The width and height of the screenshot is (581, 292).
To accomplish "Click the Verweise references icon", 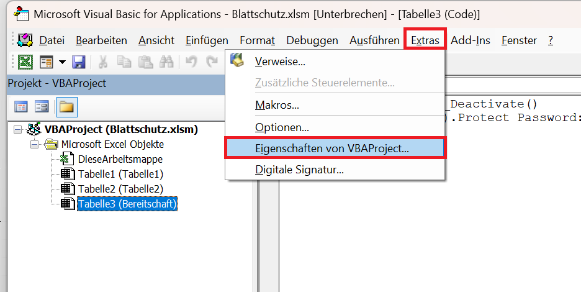I will [x=236, y=60].
